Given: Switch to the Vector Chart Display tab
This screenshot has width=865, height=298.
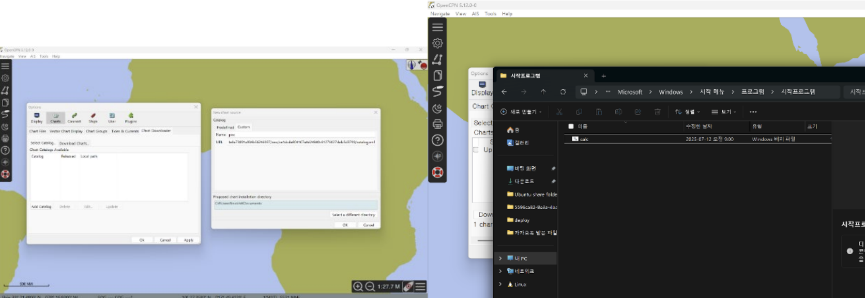Looking at the screenshot, I should pos(66,131).
